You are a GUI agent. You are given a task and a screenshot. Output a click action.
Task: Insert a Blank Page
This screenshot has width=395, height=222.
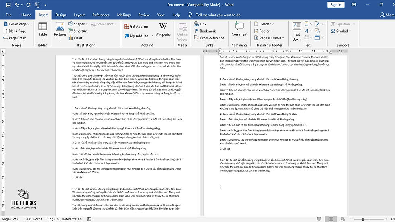click(x=15, y=31)
